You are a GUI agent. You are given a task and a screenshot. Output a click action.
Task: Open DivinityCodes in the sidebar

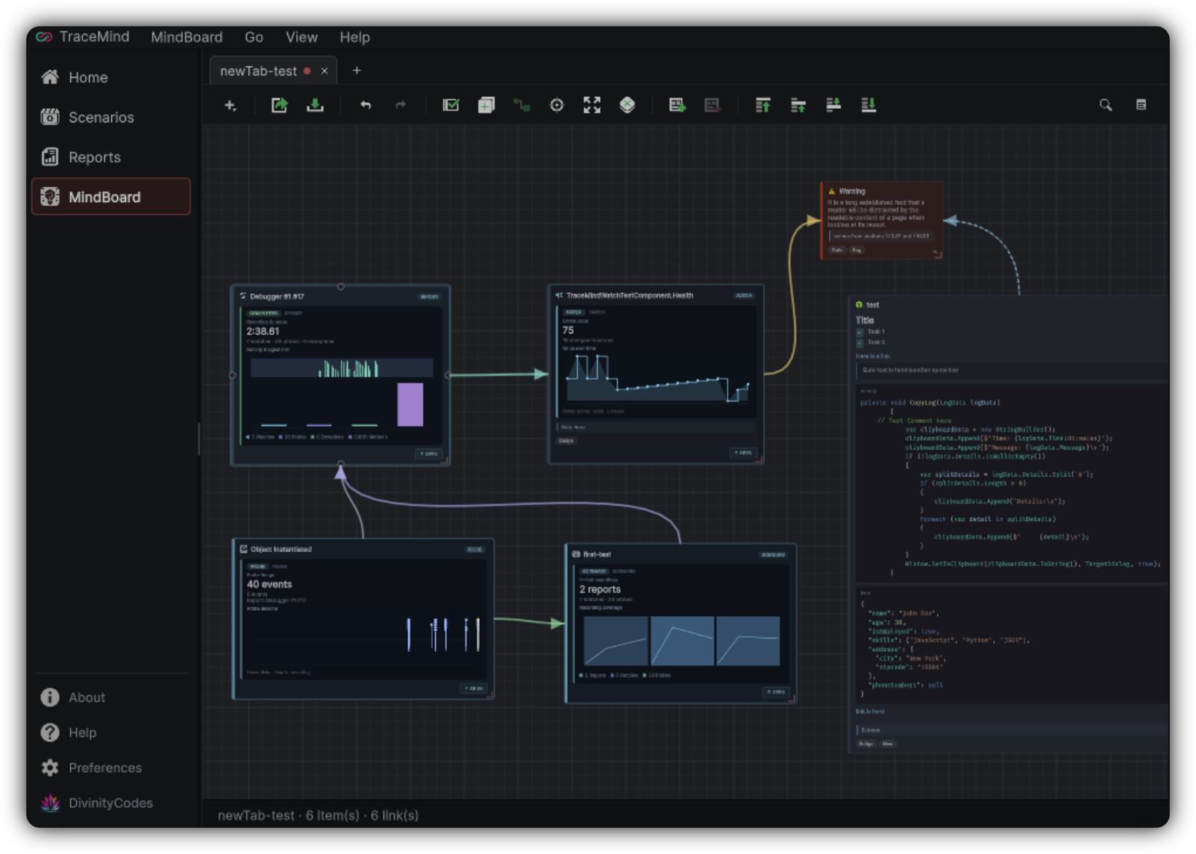click(110, 803)
